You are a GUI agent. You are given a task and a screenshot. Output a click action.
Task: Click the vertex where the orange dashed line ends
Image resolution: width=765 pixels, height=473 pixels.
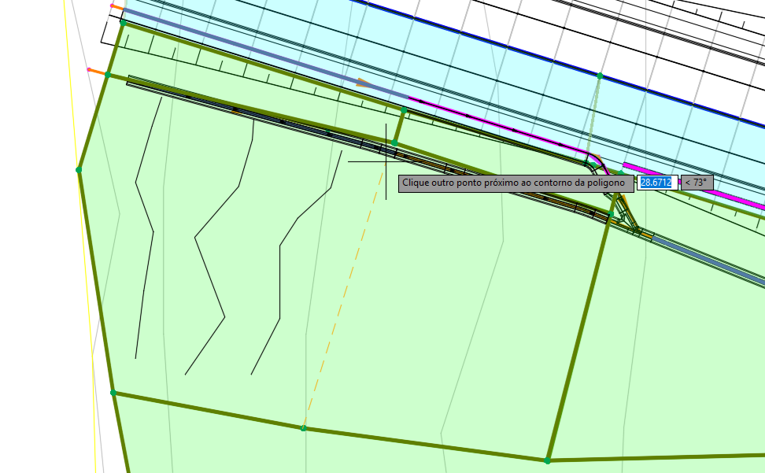pyautogui.click(x=304, y=428)
